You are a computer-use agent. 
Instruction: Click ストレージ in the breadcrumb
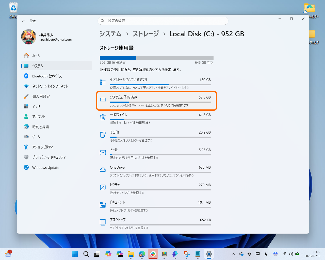(146, 34)
